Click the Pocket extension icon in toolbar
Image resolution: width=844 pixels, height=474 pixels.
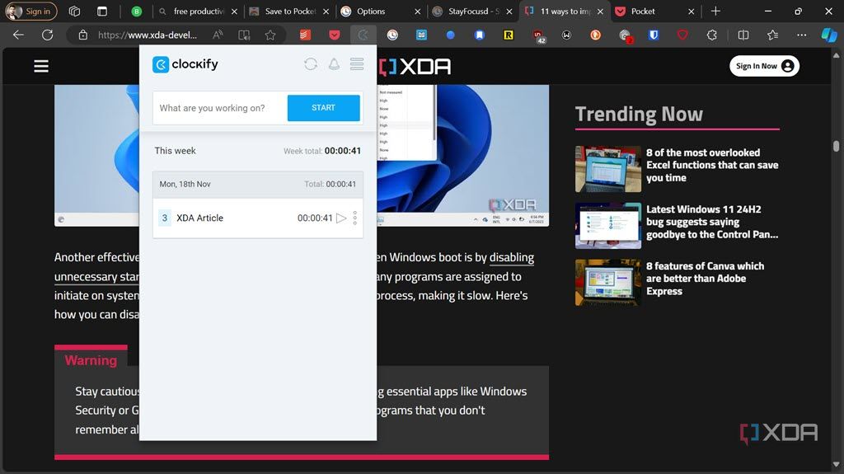pos(335,35)
